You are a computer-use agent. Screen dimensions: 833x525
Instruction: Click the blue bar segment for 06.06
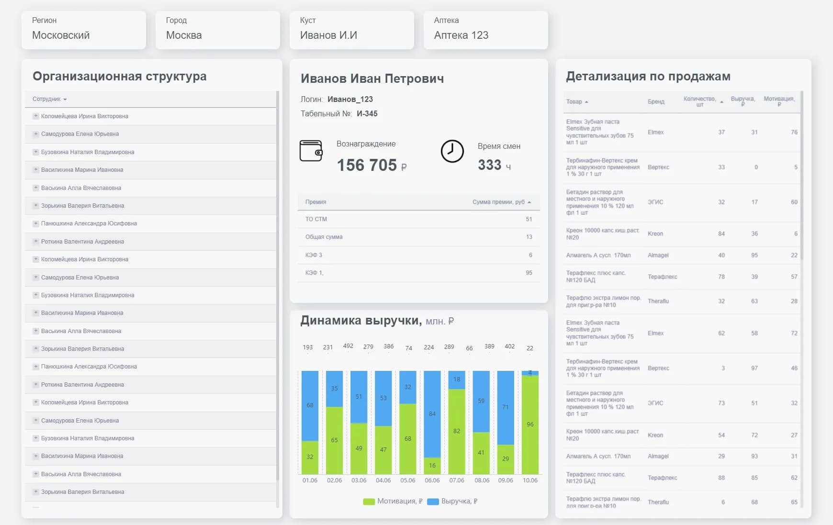click(x=432, y=413)
